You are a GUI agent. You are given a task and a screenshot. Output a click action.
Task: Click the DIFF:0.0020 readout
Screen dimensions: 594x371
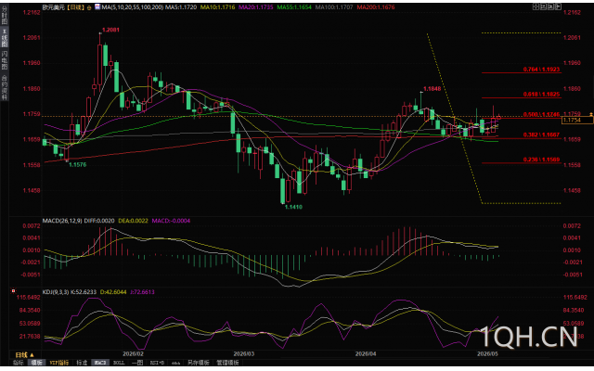[x=99, y=221]
